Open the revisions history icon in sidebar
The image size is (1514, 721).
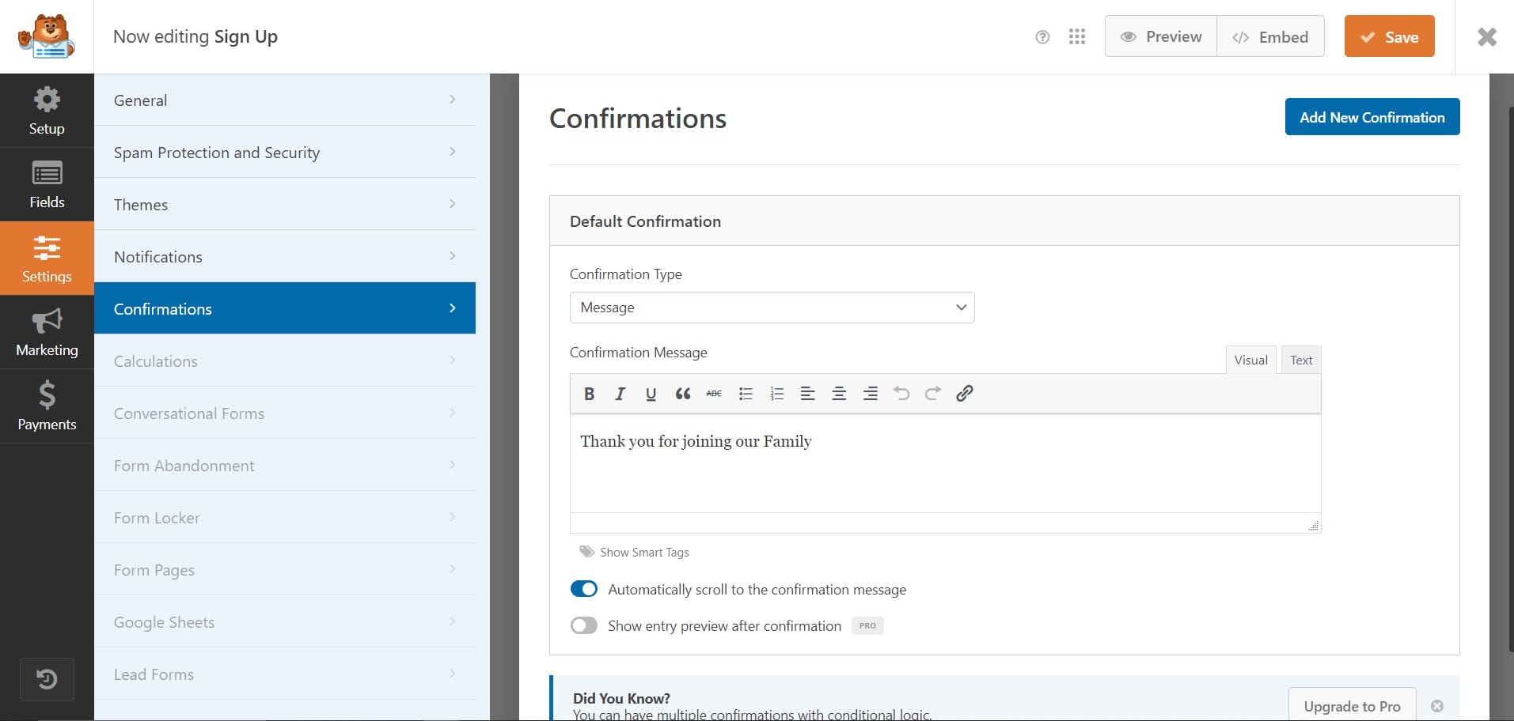point(47,679)
